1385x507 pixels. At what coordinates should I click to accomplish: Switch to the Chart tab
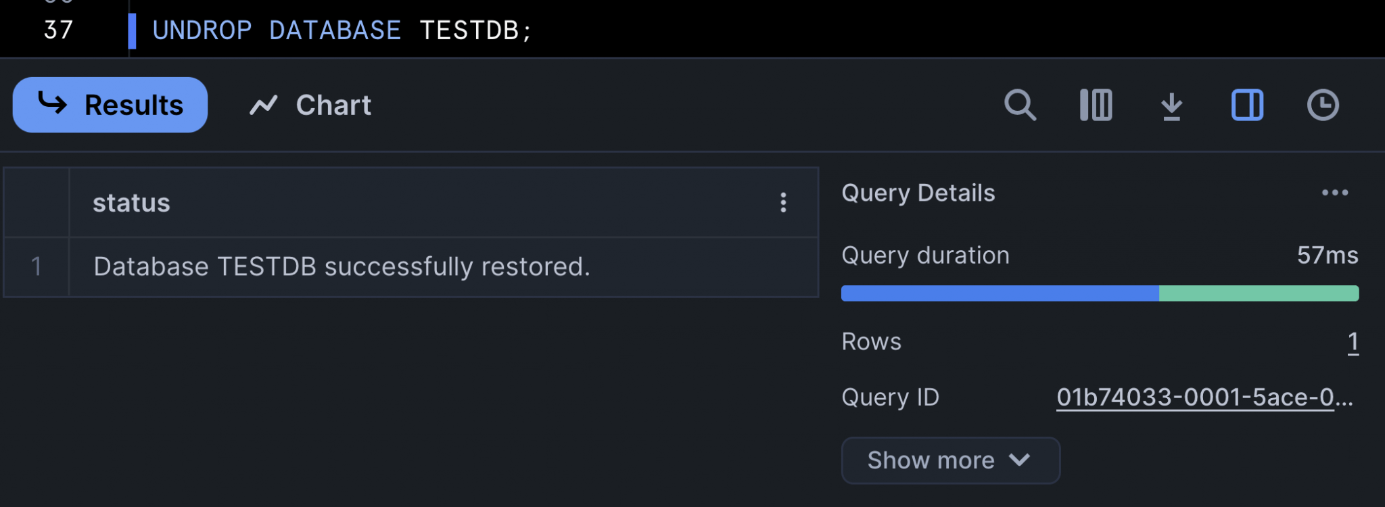coord(310,105)
